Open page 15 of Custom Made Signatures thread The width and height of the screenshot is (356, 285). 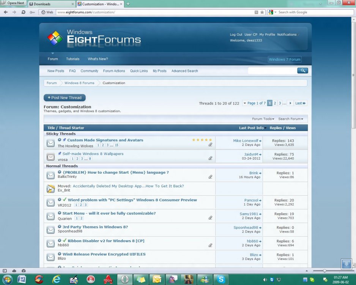(x=117, y=145)
